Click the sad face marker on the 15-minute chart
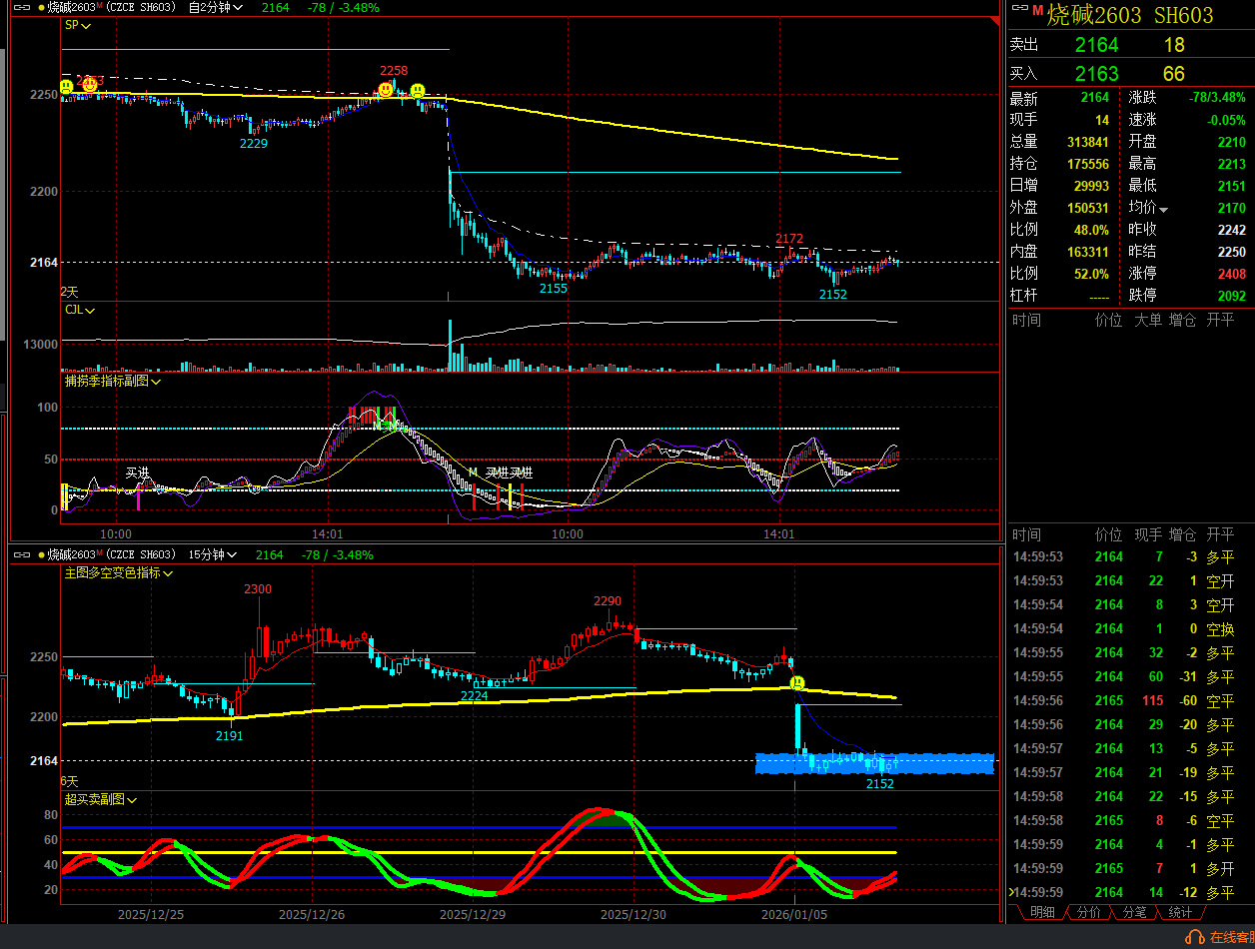This screenshot has height=949, width=1255. click(x=797, y=683)
